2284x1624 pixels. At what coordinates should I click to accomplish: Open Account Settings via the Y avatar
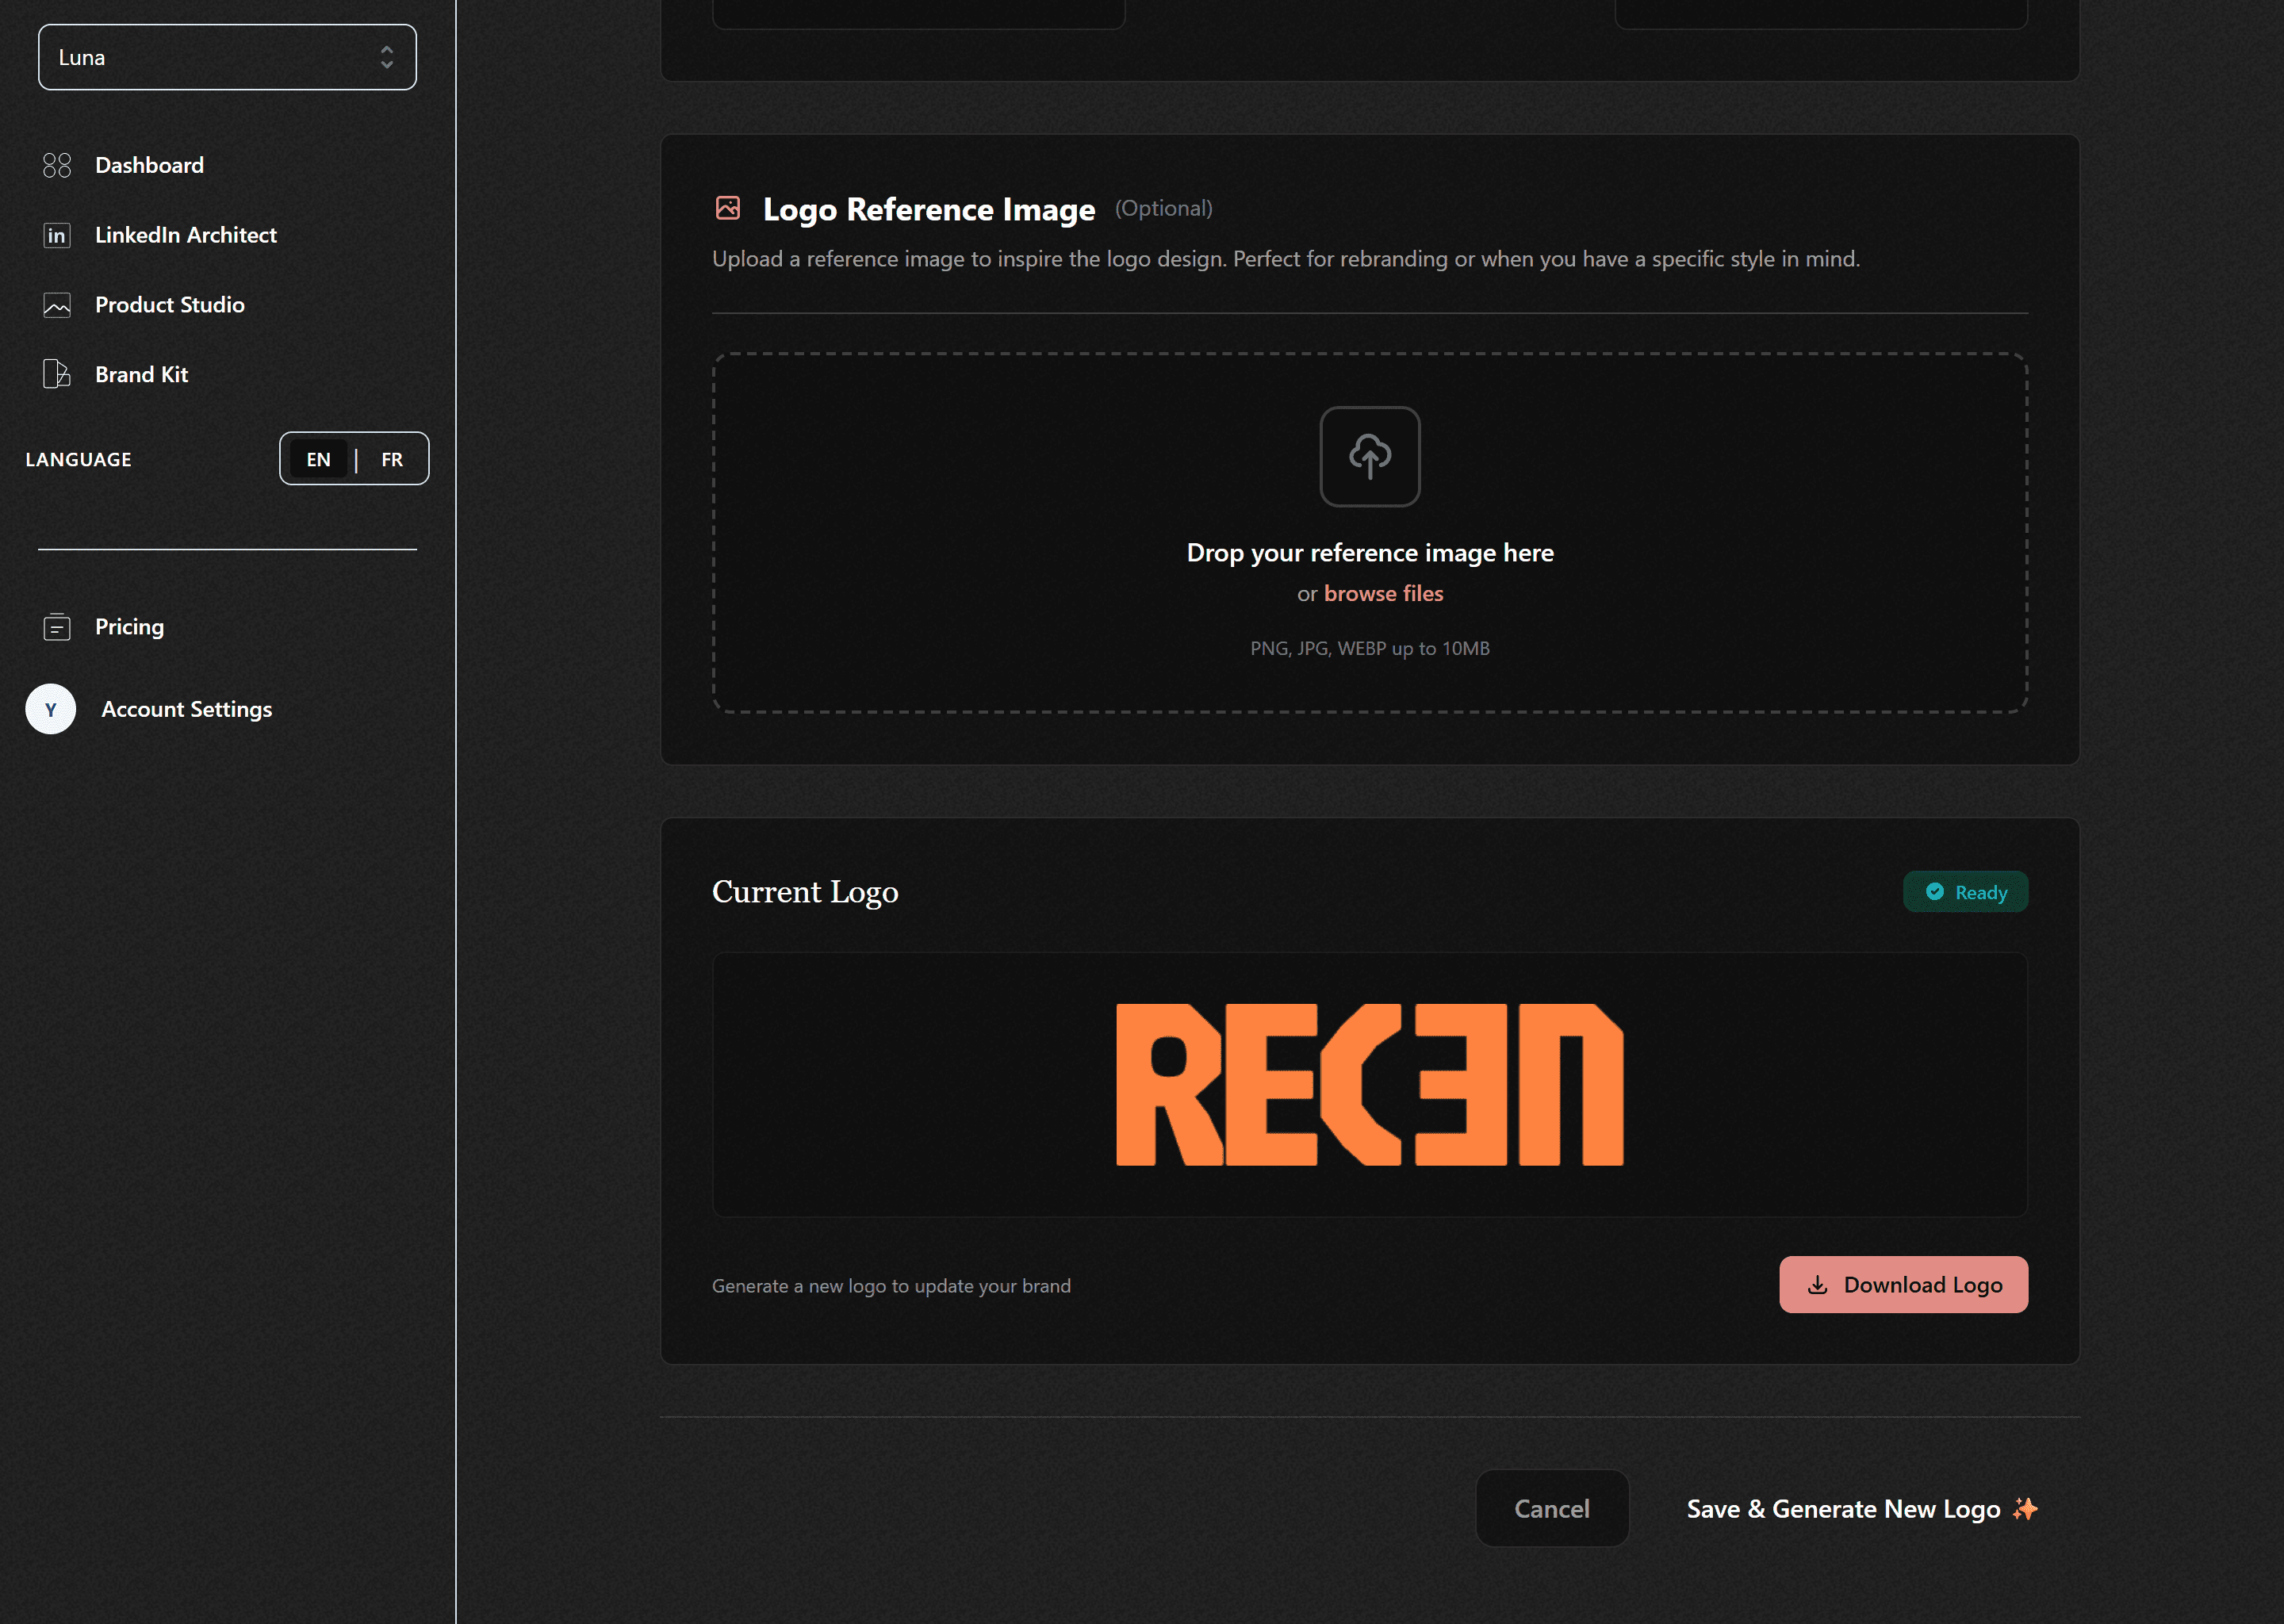pyautogui.click(x=50, y=709)
